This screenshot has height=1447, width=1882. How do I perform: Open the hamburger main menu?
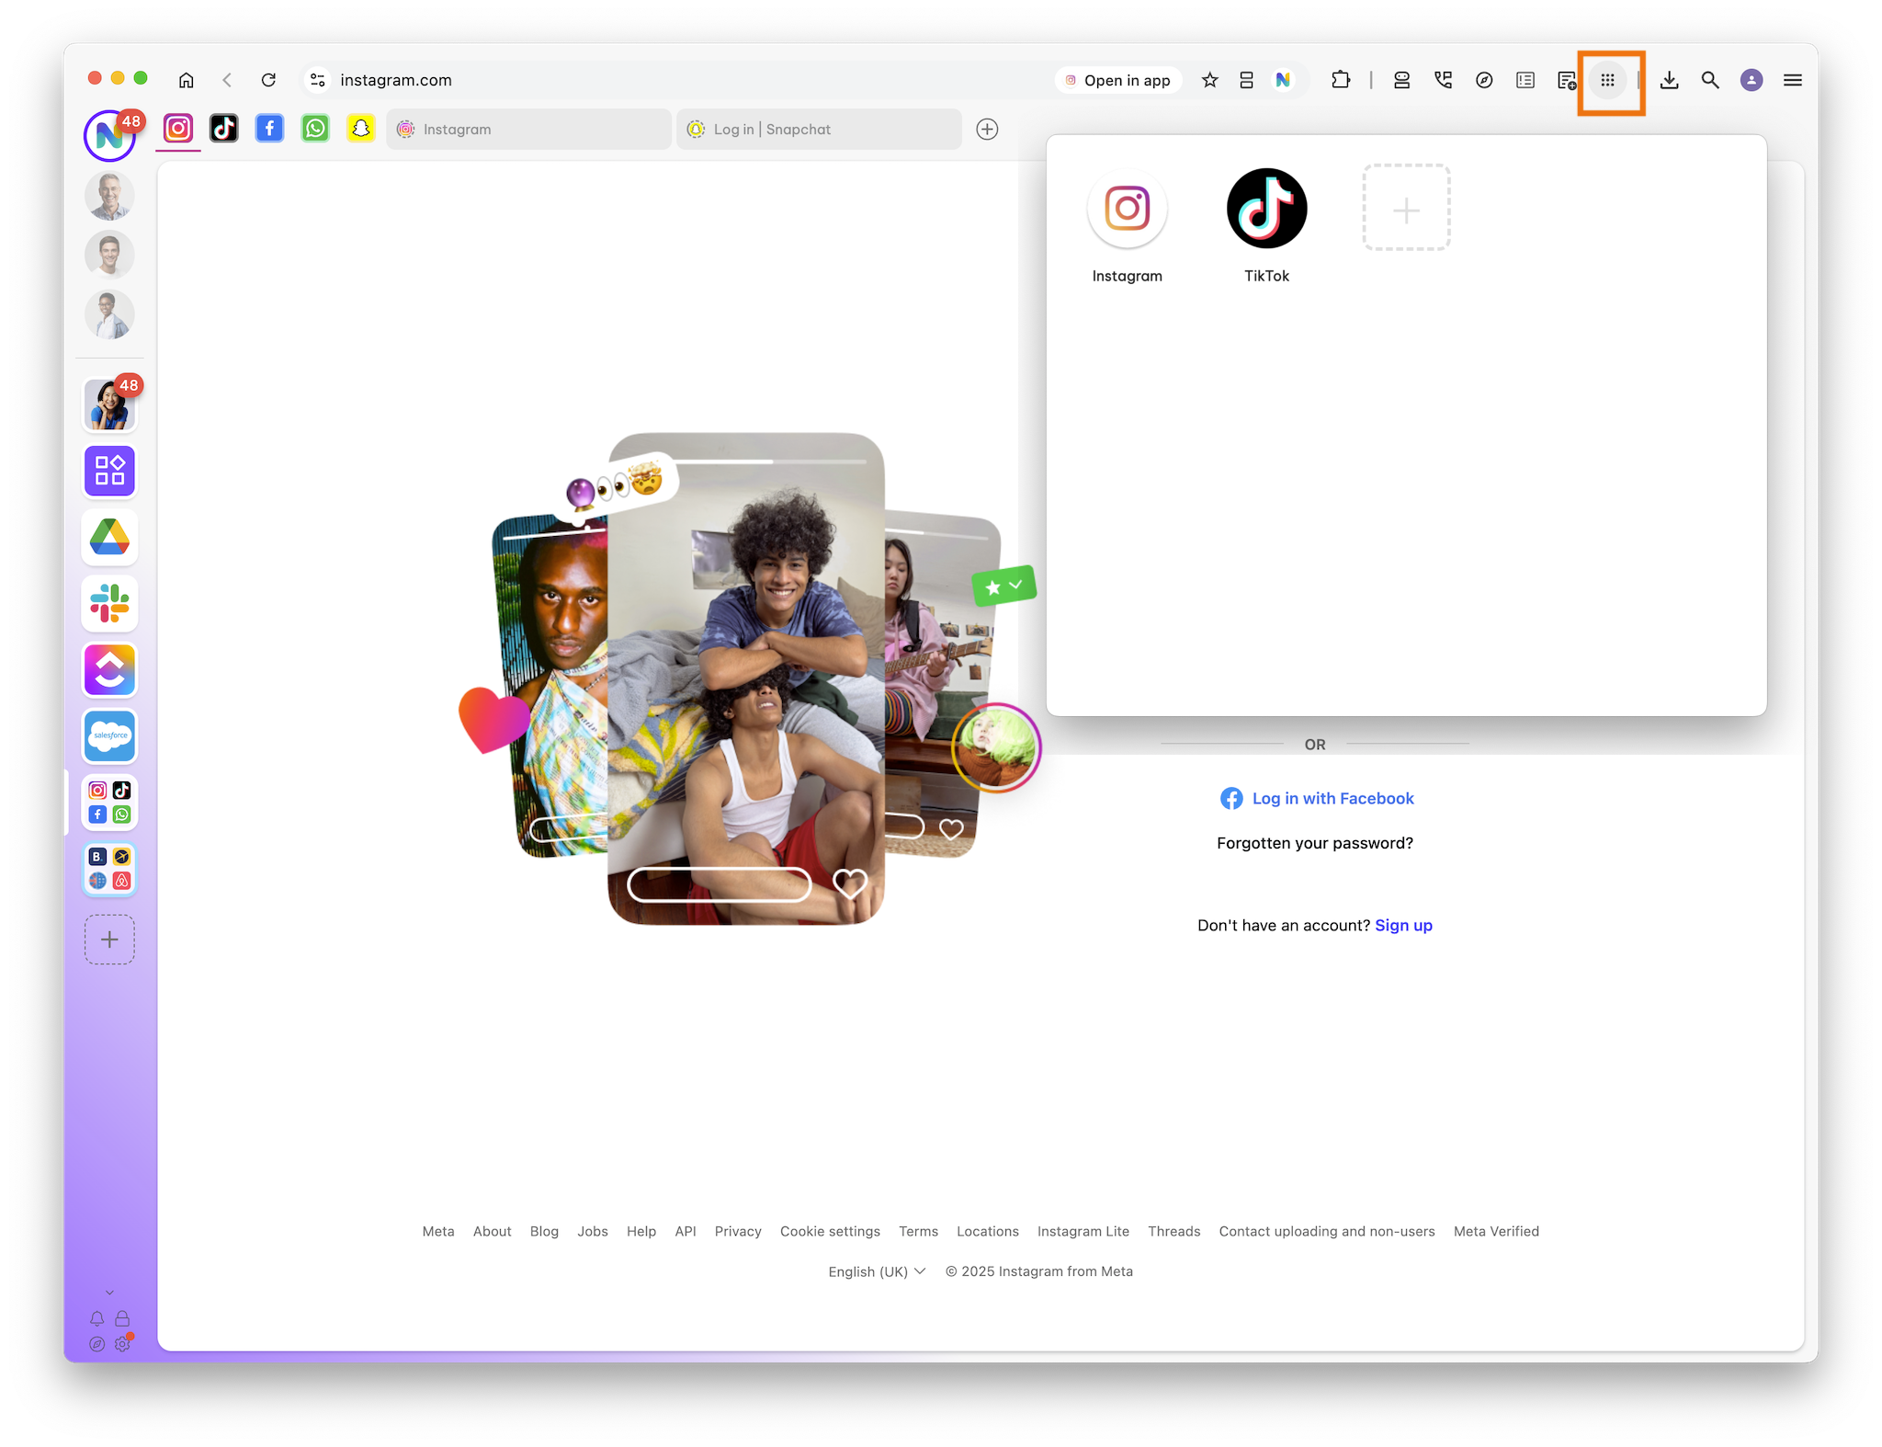click(1793, 80)
